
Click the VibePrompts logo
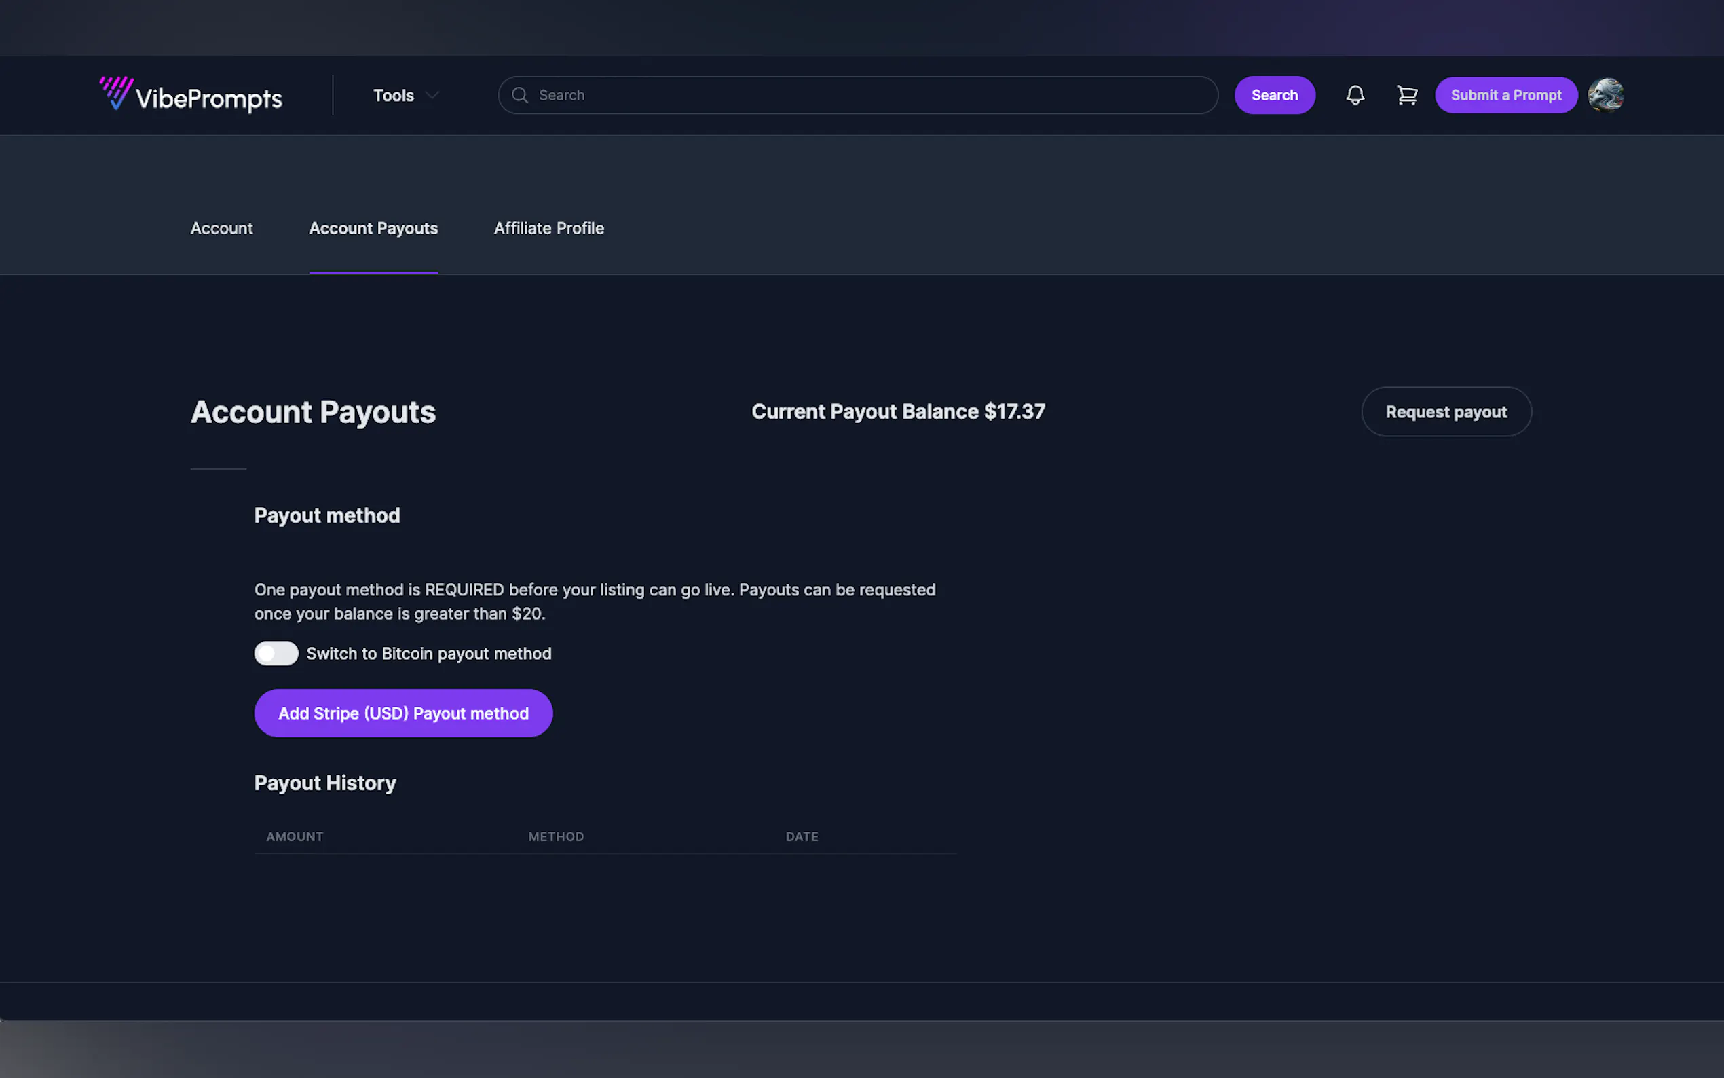(191, 96)
